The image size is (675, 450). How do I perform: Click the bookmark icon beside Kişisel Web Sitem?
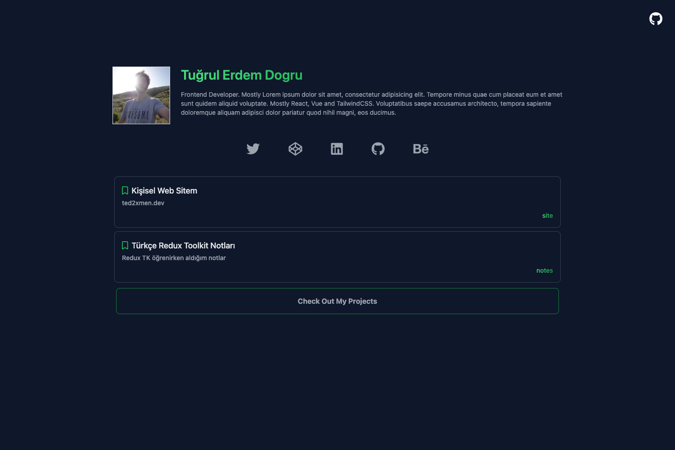[x=125, y=190]
